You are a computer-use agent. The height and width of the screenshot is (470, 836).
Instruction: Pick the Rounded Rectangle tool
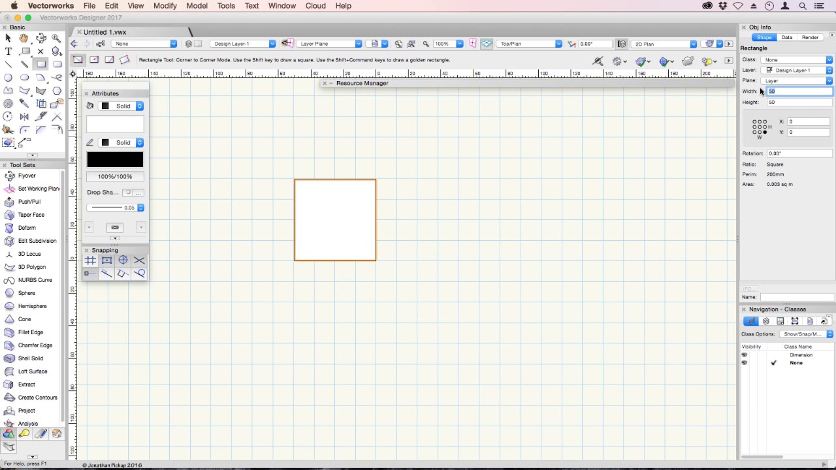click(x=57, y=65)
